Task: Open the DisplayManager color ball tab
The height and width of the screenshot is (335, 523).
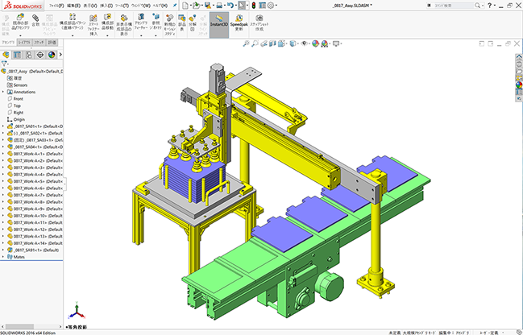Action: pos(50,56)
